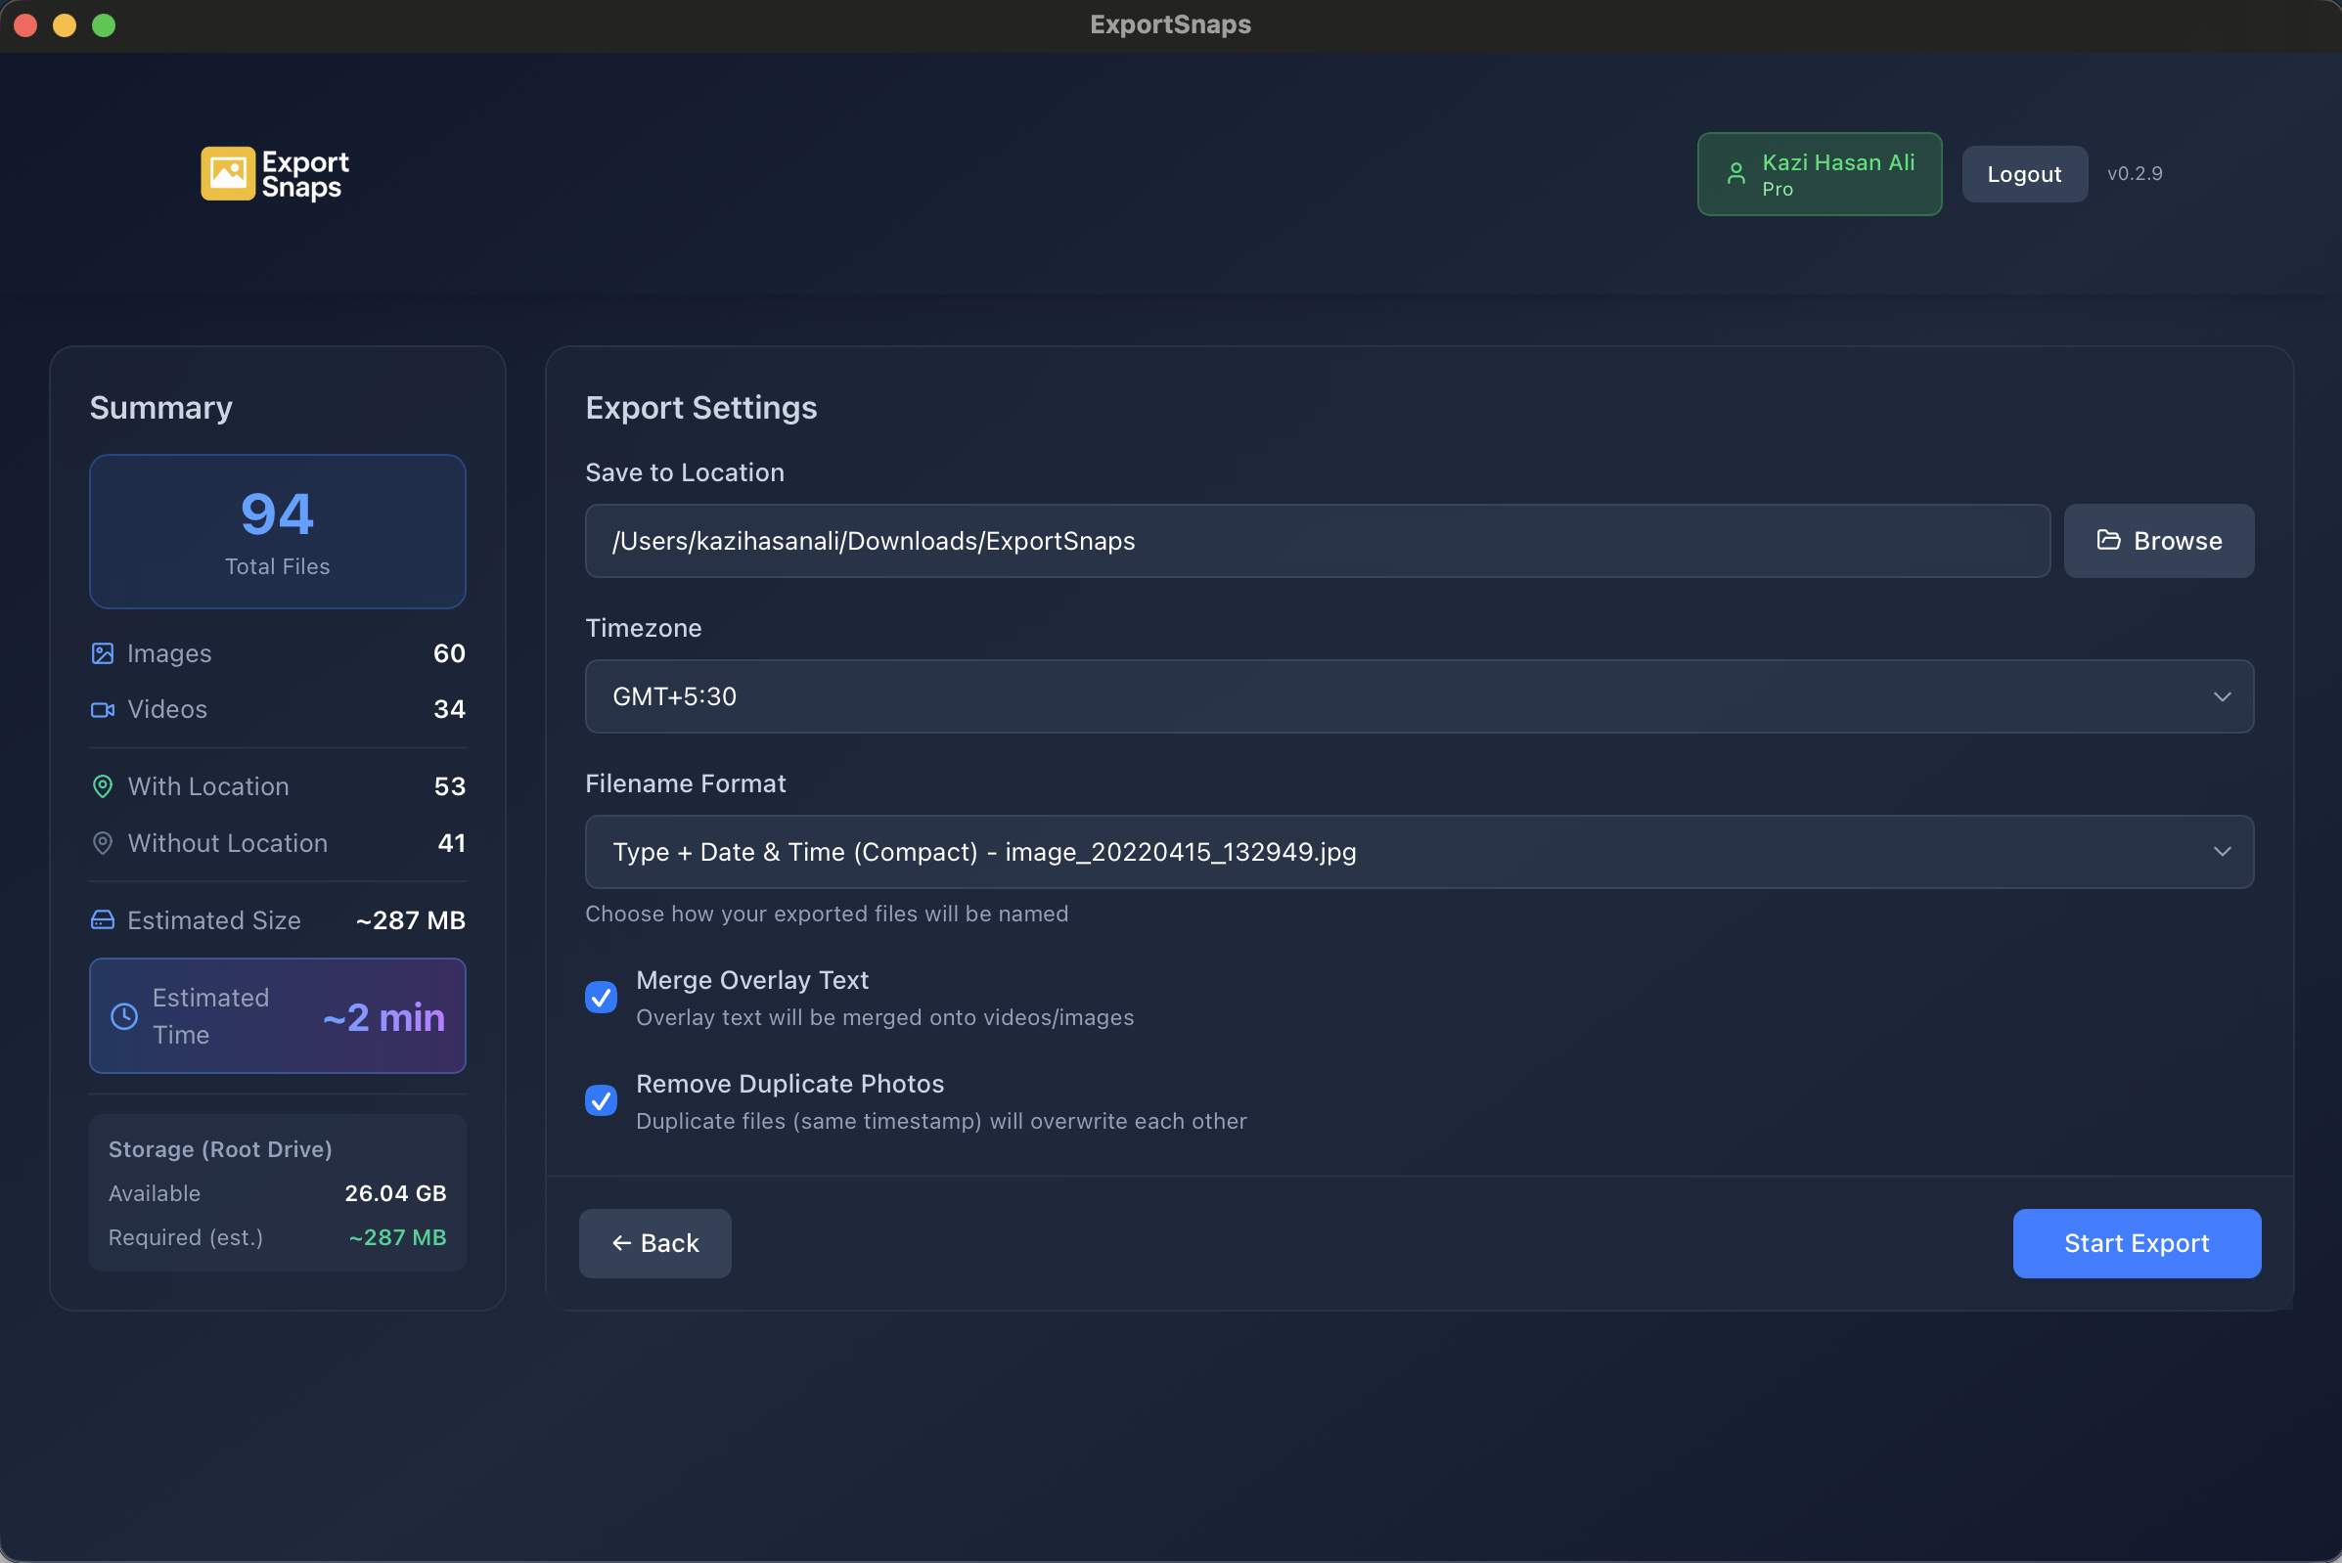Uncheck Merge Overlay Text
This screenshot has width=2342, height=1563.
pyautogui.click(x=602, y=997)
